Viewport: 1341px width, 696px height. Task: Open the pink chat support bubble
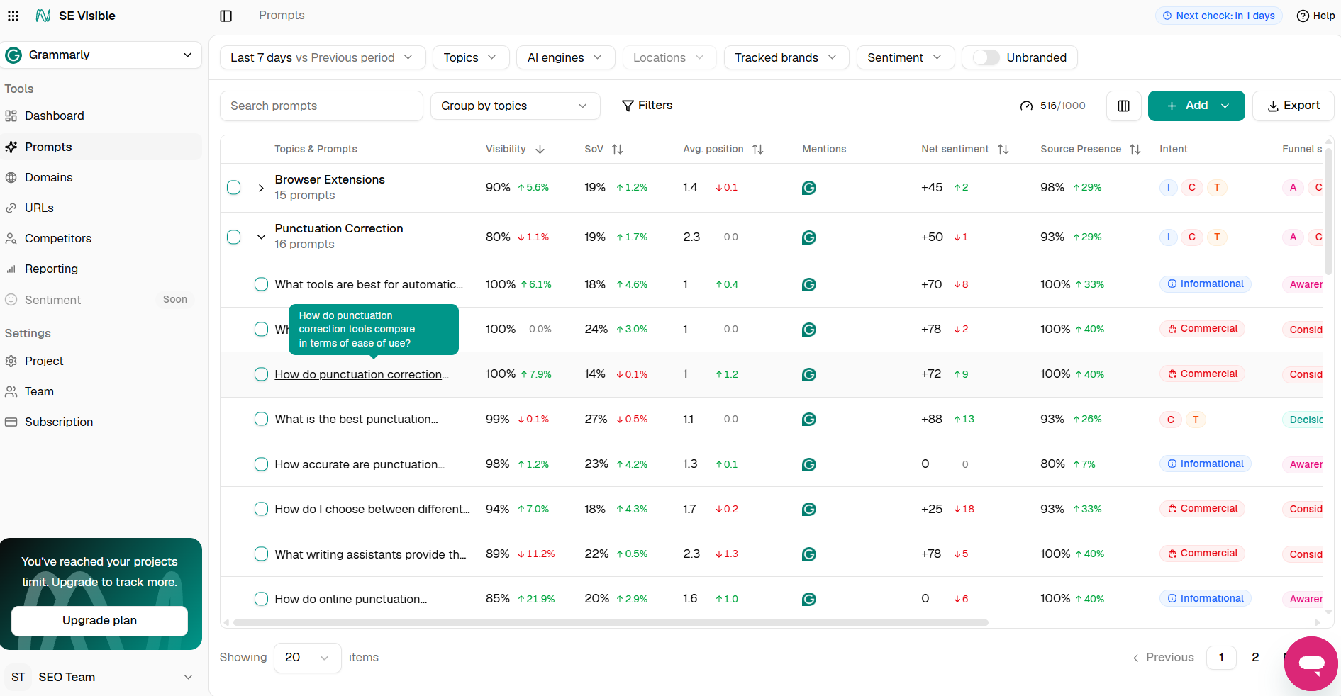pos(1311,663)
